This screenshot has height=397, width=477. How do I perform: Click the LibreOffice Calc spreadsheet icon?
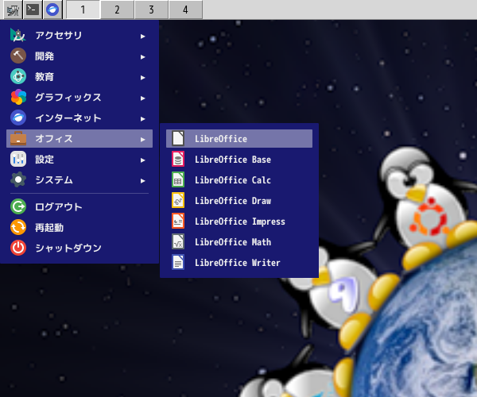[178, 179]
